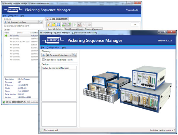Switch to Digital Inputs & Outputs tab
This screenshot has height=135, width=178.
click(74, 29)
